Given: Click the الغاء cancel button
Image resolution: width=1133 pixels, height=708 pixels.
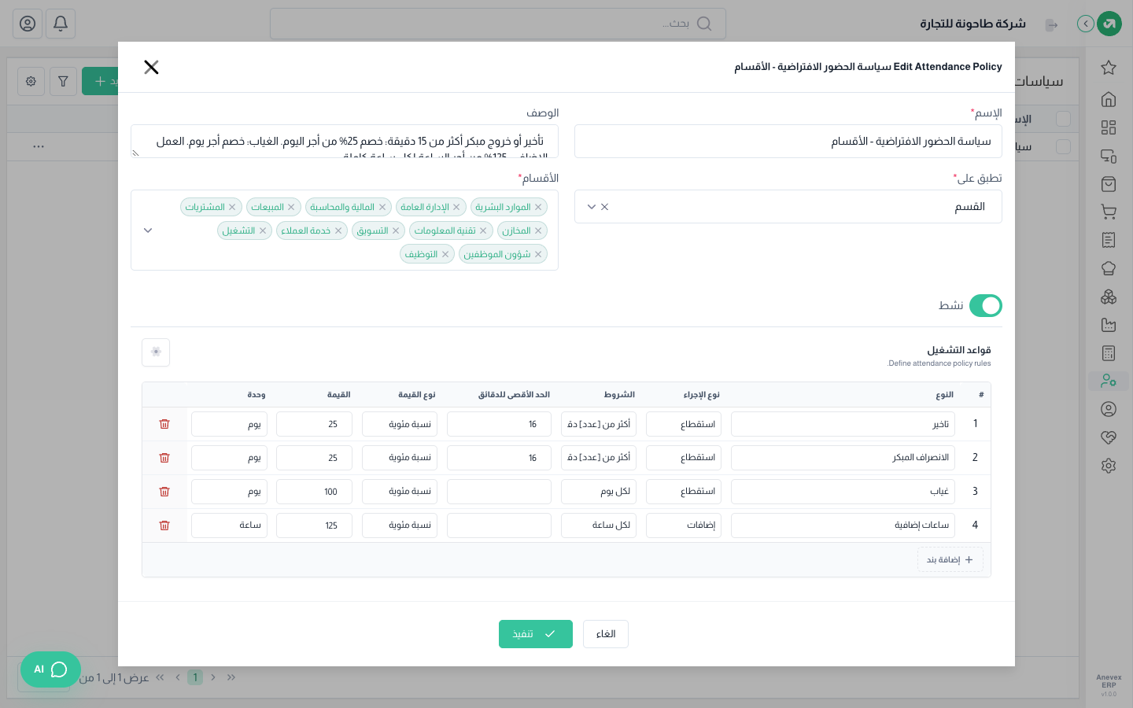Looking at the screenshot, I should 606,634.
